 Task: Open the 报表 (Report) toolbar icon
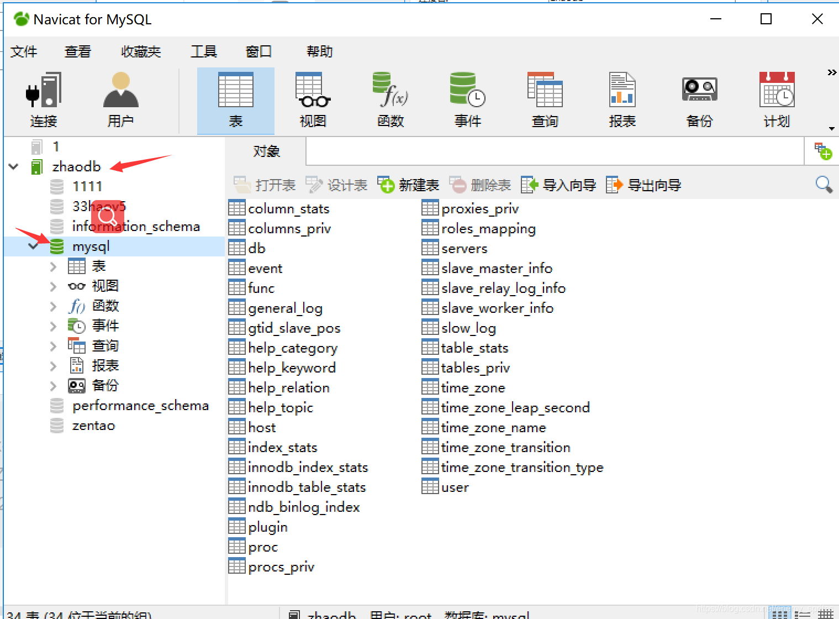pyautogui.click(x=622, y=101)
